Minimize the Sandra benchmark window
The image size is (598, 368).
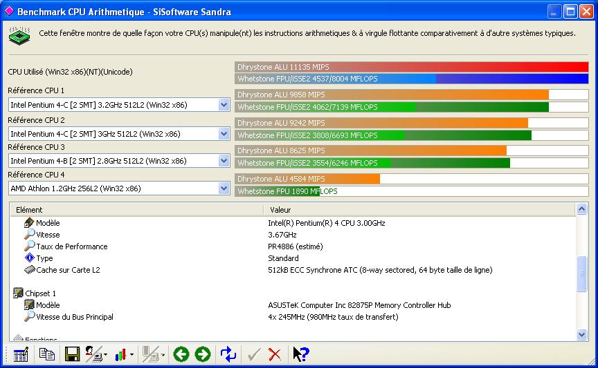point(554,12)
